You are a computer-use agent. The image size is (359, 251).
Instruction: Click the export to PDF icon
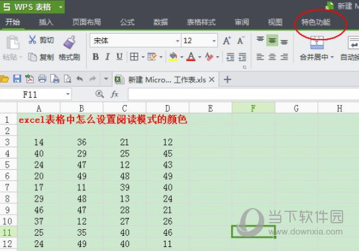click(x=30, y=79)
